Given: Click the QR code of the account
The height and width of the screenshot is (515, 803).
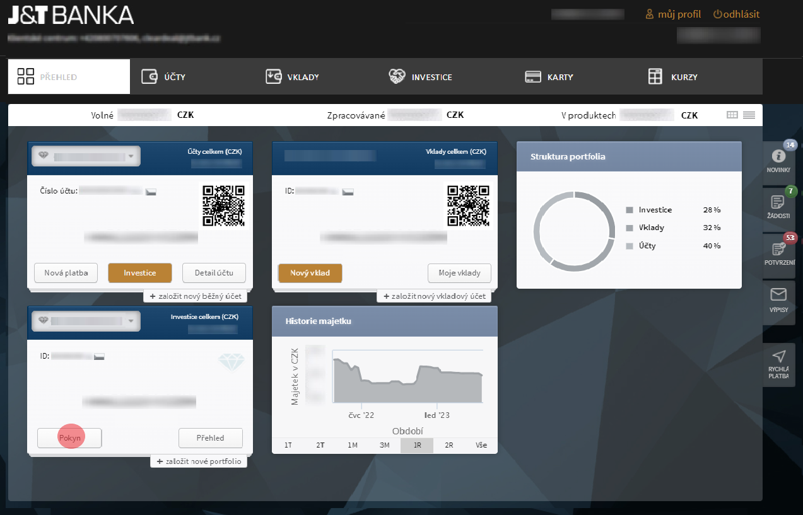Looking at the screenshot, I should point(223,205).
